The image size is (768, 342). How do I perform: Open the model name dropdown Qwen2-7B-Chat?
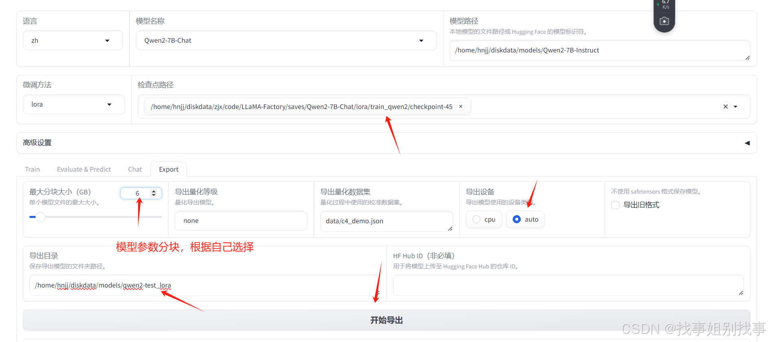286,40
